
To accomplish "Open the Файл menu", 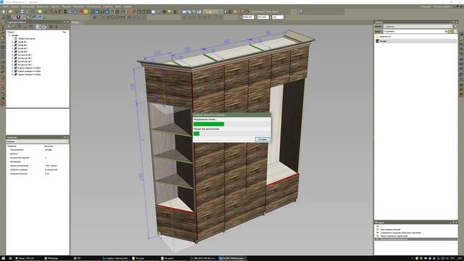I will 6,7.
